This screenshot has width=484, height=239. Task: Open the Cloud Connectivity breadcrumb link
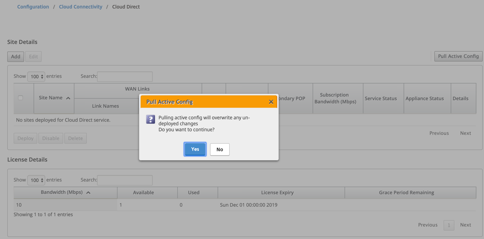pyautogui.click(x=81, y=7)
